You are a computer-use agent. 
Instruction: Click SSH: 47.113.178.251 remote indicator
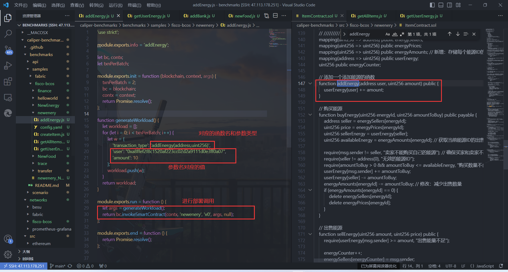coord(24,266)
